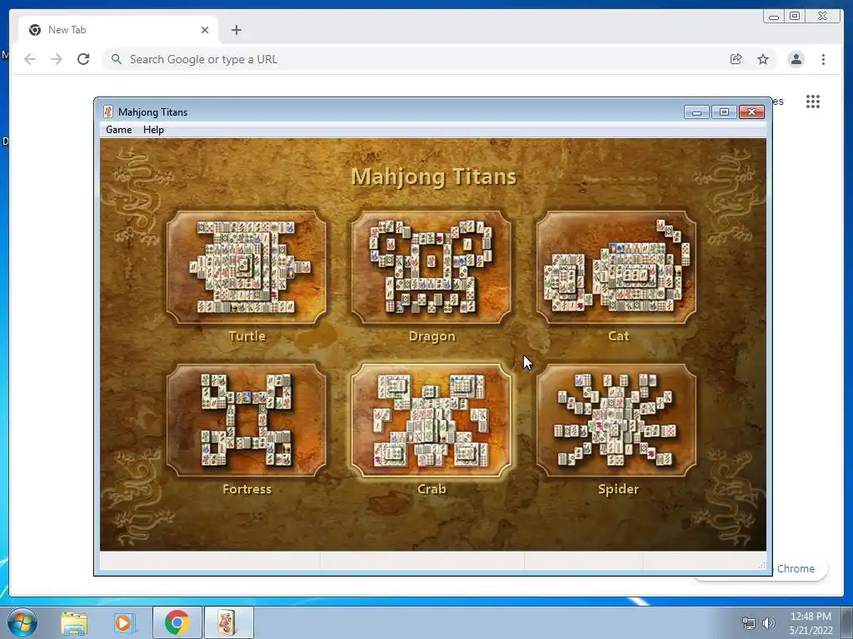The image size is (853, 639).
Task: Restore down the Chrome window
Action: pyautogui.click(x=795, y=17)
